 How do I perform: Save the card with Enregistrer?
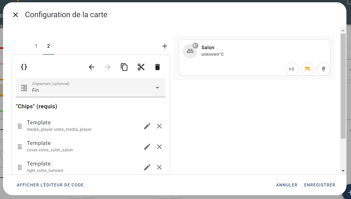(320, 185)
